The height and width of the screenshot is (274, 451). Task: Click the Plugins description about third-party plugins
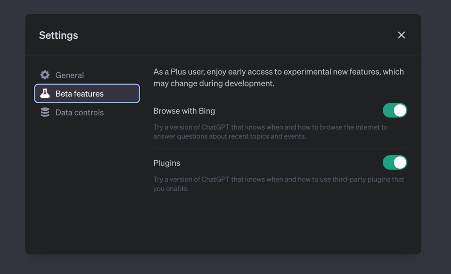click(278, 184)
